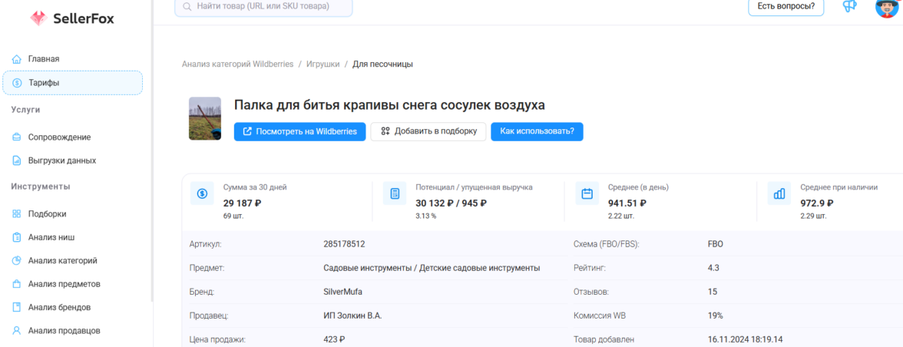Select Тарифы in the sidebar
The width and height of the screenshot is (903, 347).
point(44,83)
